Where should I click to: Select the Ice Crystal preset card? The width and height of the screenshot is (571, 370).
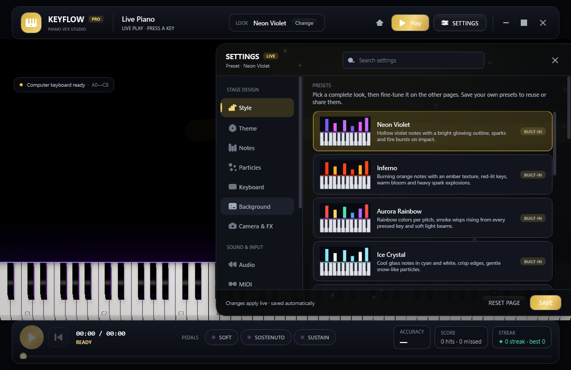[432, 261]
